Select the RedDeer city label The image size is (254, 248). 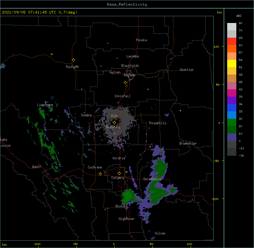tap(130, 75)
